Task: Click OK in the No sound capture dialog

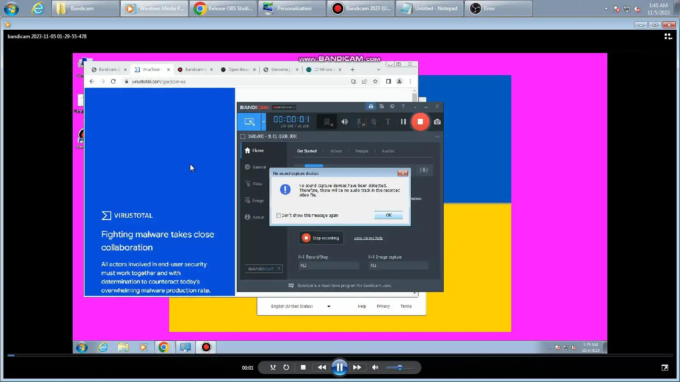Action: pyautogui.click(x=388, y=215)
